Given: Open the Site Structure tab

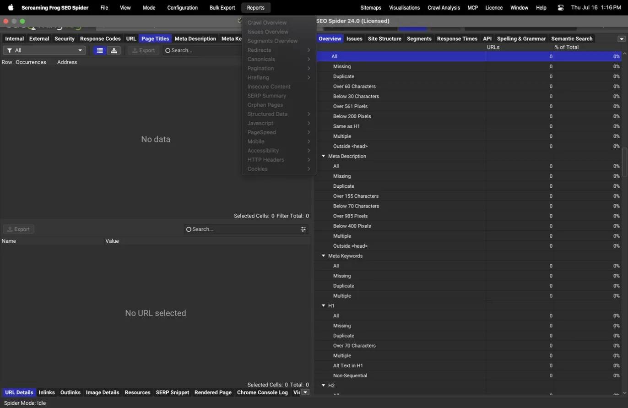Looking at the screenshot, I should click(x=384, y=39).
